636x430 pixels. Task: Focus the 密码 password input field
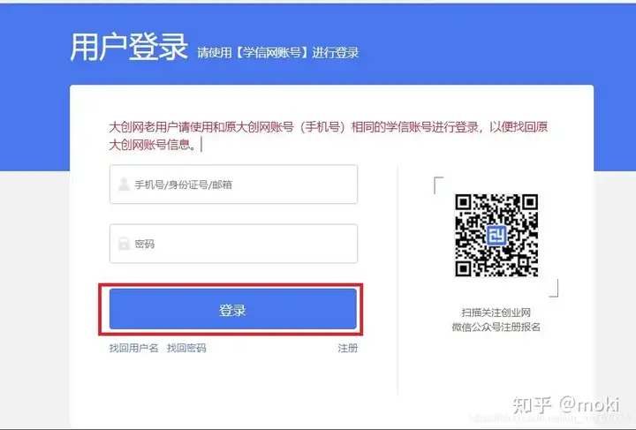(x=233, y=244)
